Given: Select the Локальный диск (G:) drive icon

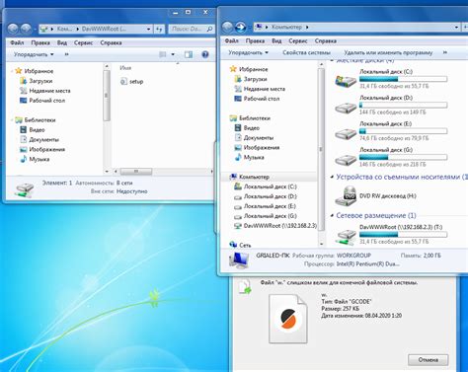Looking at the screenshot, I should click(x=346, y=160).
